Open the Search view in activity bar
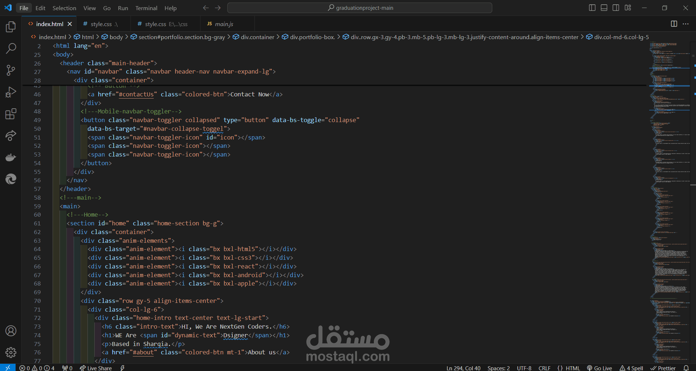Screen dimensions: 696x371 (11, 48)
